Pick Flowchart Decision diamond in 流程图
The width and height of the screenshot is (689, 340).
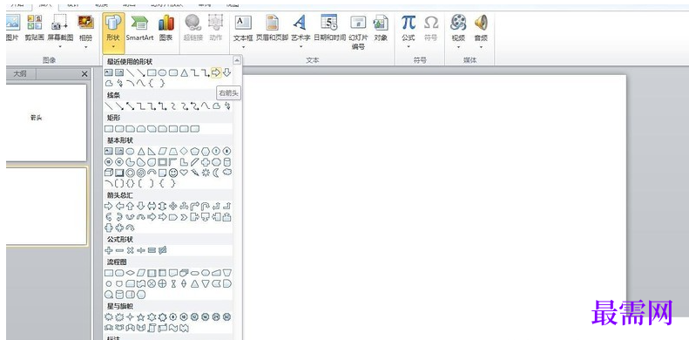coord(130,273)
